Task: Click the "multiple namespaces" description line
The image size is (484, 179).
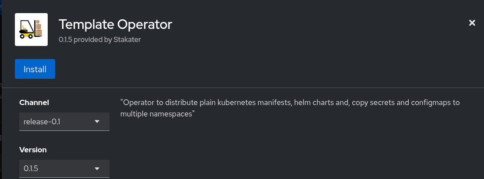Action: pyautogui.click(x=157, y=114)
